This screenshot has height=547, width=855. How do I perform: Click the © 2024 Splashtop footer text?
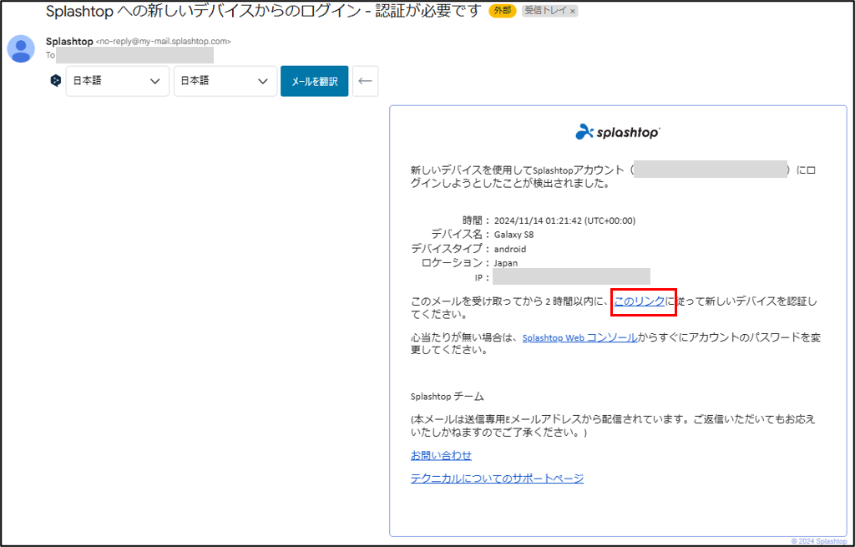tap(819, 541)
